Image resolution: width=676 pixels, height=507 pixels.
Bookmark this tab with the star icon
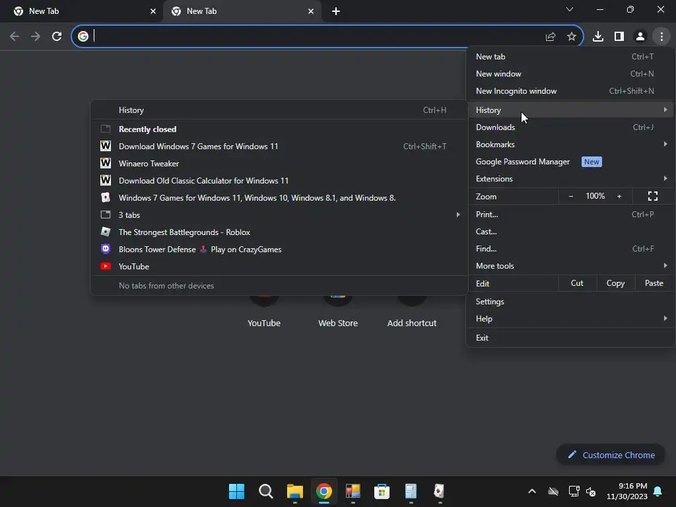(x=572, y=37)
